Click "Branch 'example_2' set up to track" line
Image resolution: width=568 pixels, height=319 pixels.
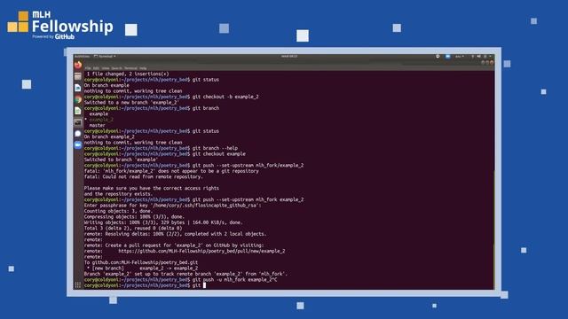tap(185, 274)
